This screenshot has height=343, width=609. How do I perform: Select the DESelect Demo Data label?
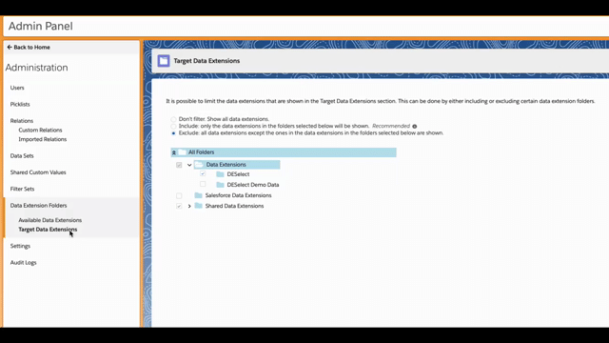[x=253, y=185]
